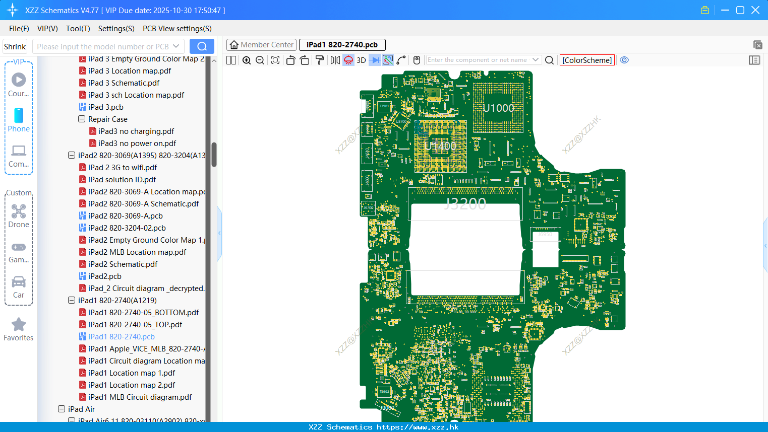Open PCB View settings(S) menu
768x432 pixels.
177,29
